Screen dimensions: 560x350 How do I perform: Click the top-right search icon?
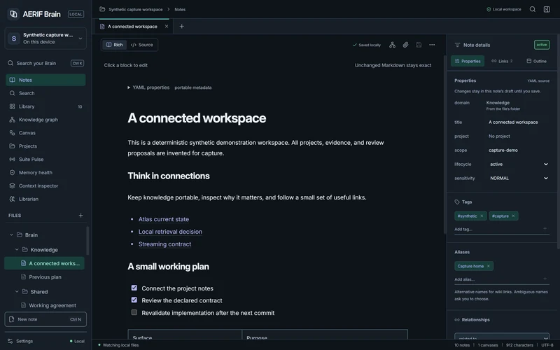[x=533, y=9]
